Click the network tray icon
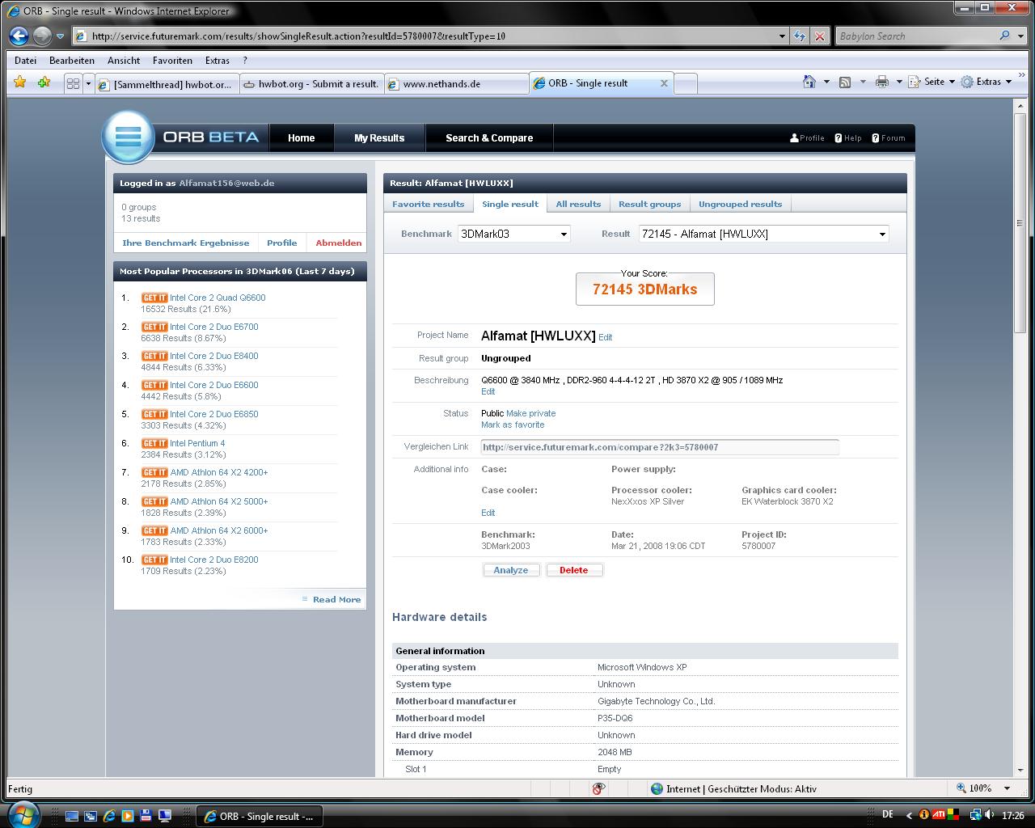The image size is (1035, 828). coord(976,815)
